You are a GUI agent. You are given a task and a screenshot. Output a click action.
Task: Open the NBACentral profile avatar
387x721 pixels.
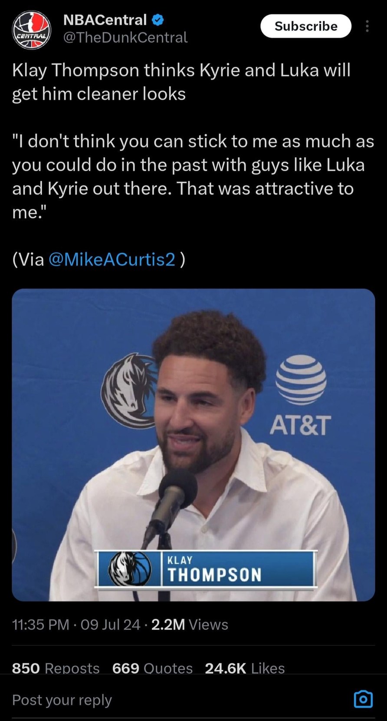point(31,30)
